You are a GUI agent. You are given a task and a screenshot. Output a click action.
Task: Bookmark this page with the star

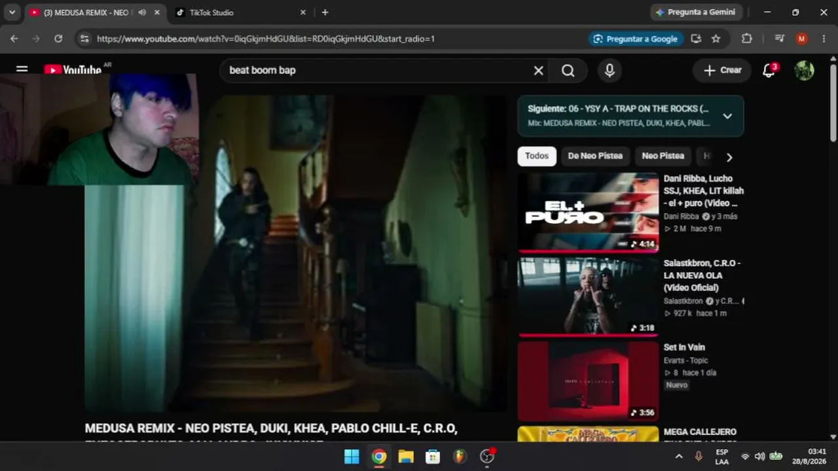point(716,39)
